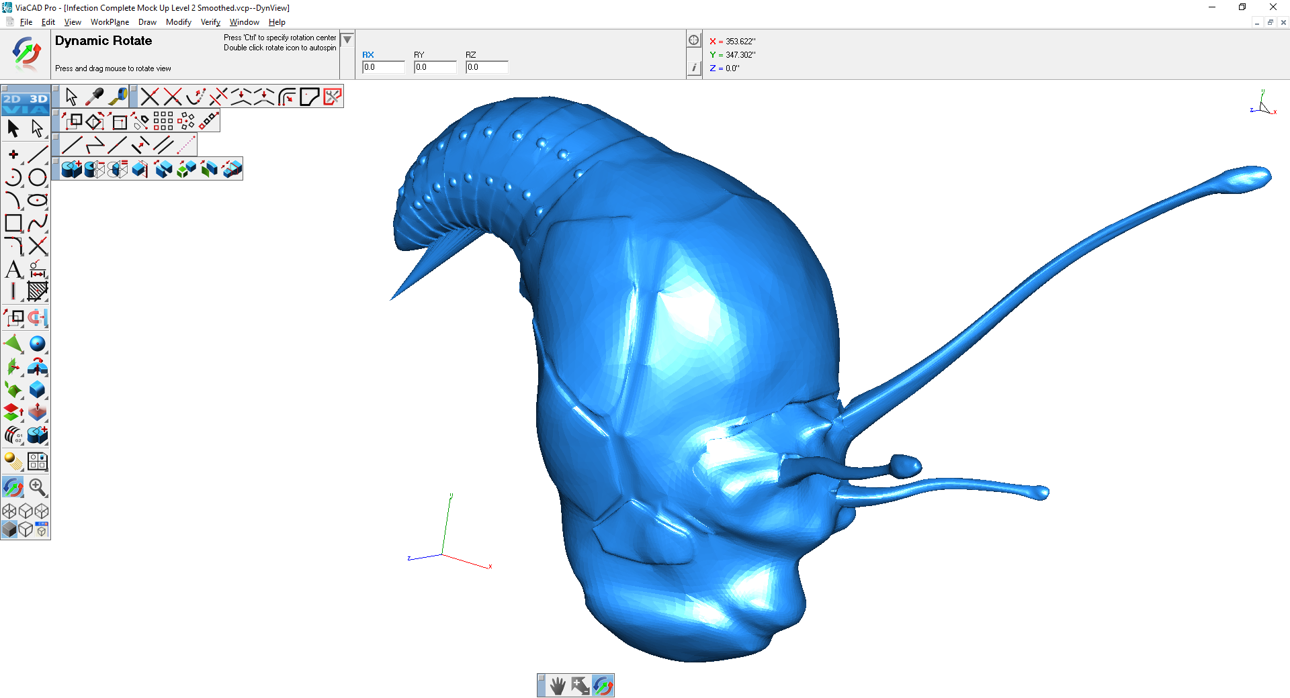Image resolution: width=1290 pixels, height=698 pixels.
Task: Pick the spline curve tool
Action: [38, 223]
